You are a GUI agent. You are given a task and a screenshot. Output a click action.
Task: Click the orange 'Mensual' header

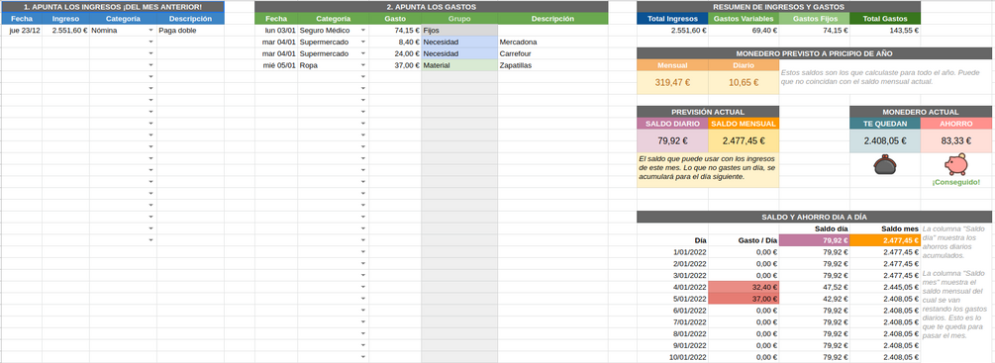(x=672, y=65)
